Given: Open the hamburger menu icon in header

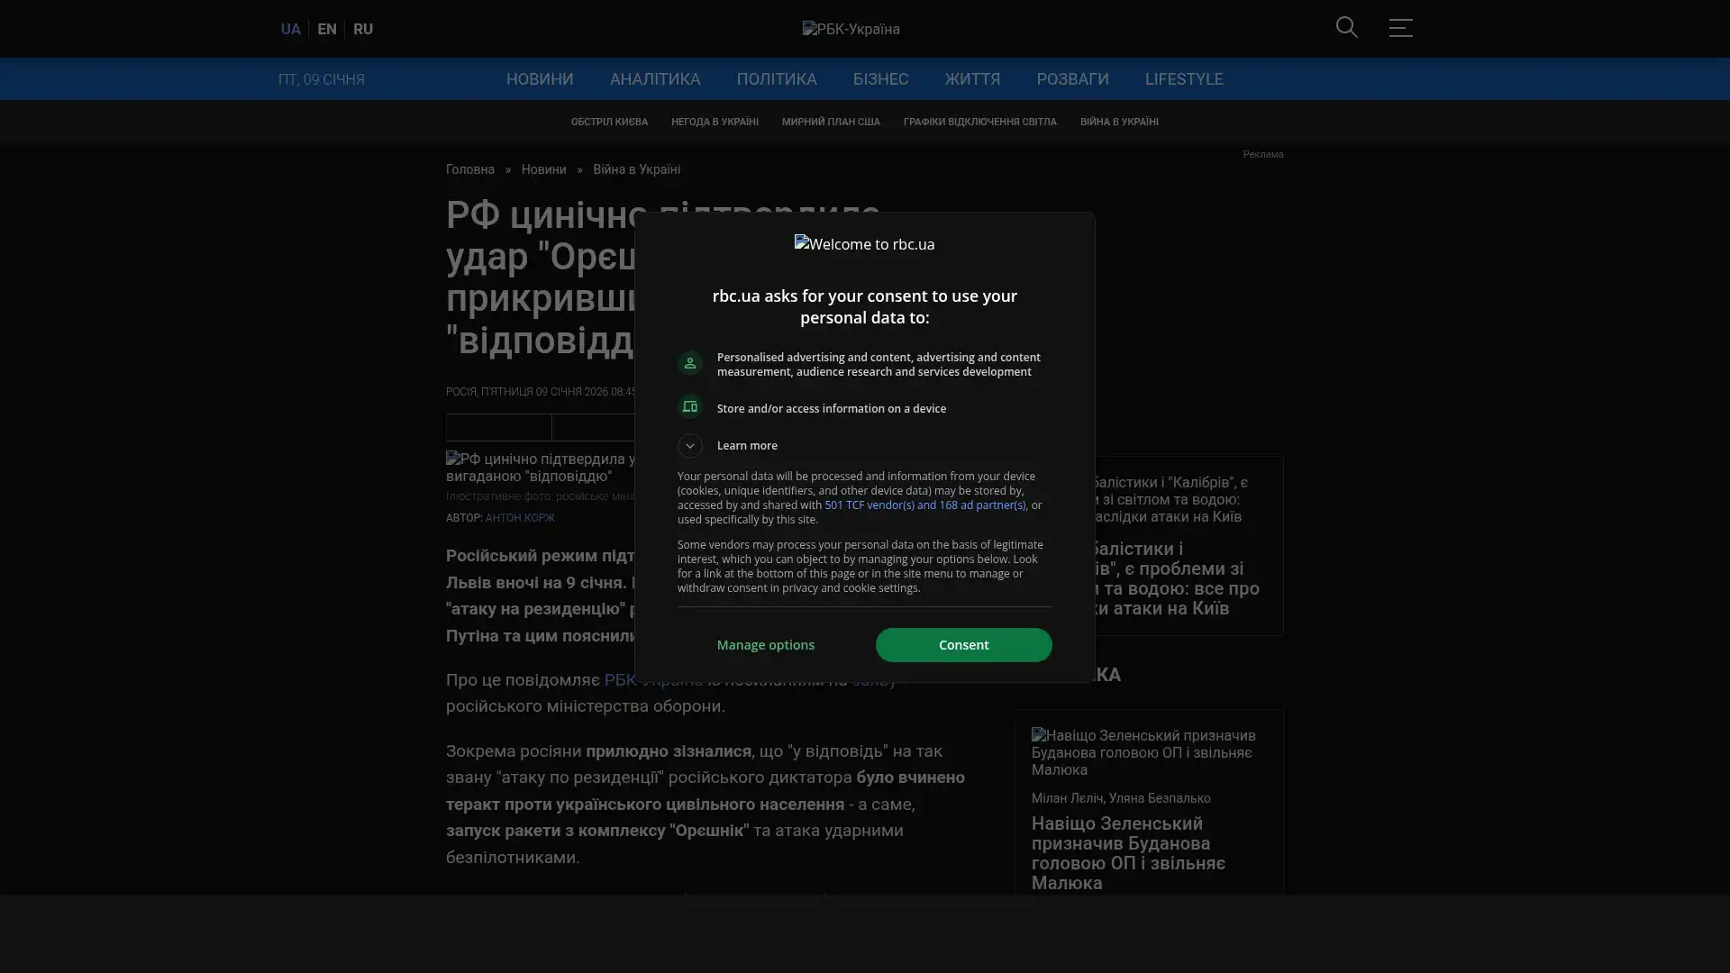Looking at the screenshot, I should [x=1400, y=28].
